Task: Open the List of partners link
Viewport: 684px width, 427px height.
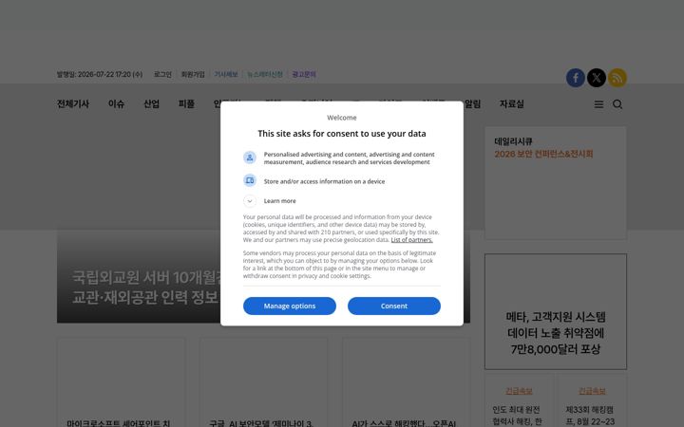Action: [x=411, y=240]
